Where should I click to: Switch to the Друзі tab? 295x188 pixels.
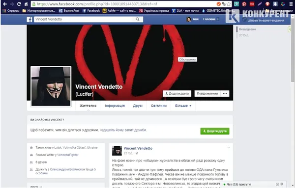tap(138, 106)
